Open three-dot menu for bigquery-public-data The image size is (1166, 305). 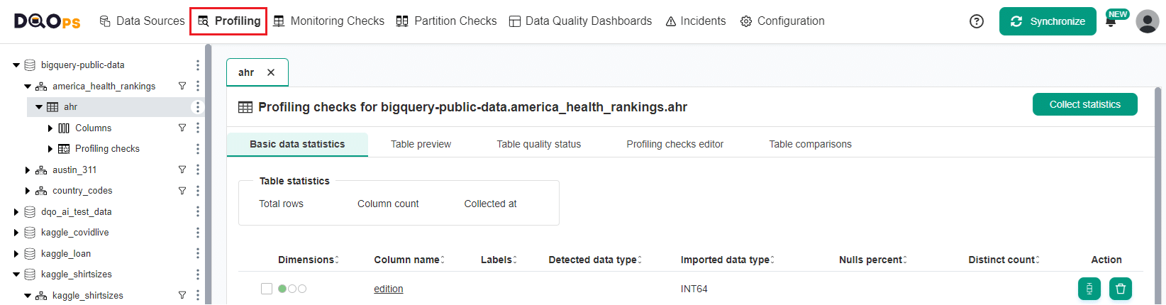(197, 65)
